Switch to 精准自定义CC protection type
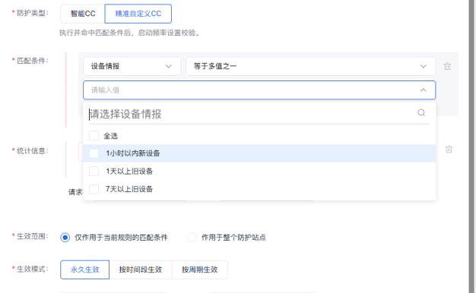This screenshot has height=293, width=476. [138, 14]
